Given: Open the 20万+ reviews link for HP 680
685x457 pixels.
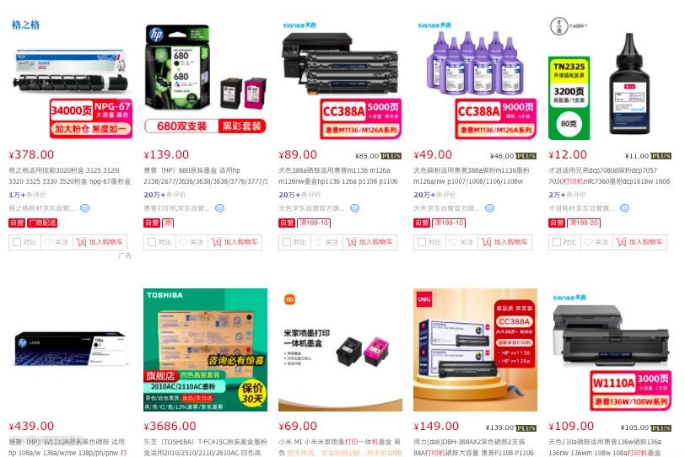Looking at the screenshot, I should click(x=154, y=195).
